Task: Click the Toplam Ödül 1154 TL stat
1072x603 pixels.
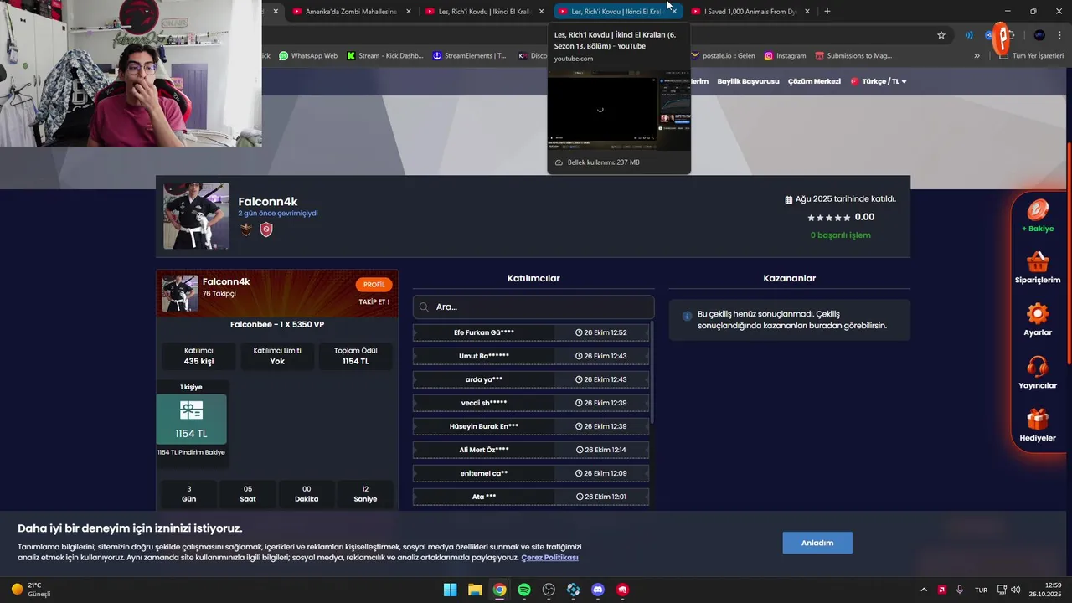Action: (355, 356)
